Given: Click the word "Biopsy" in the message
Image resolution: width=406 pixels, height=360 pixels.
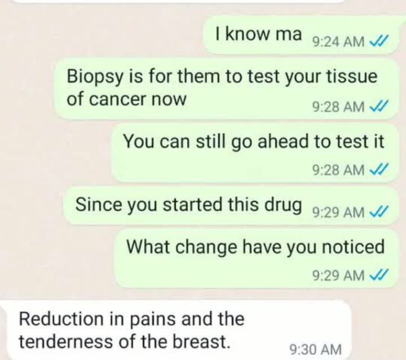Looking at the screenshot, I should pos(95,77).
